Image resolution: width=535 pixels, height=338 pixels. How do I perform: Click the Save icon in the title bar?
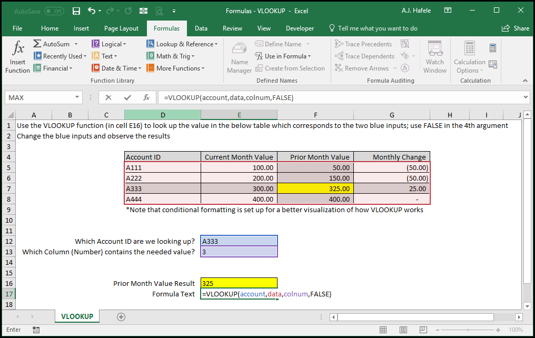click(76, 11)
